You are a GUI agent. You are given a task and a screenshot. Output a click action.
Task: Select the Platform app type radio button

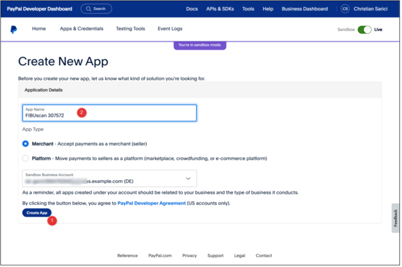pos(26,159)
